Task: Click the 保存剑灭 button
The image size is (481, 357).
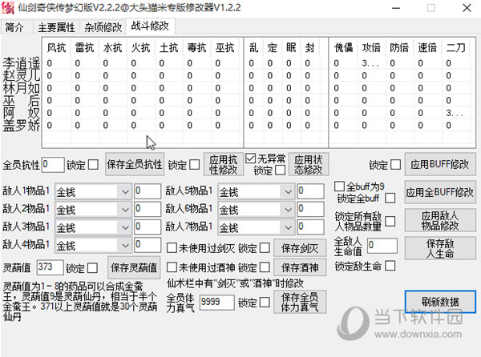Action: point(300,248)
